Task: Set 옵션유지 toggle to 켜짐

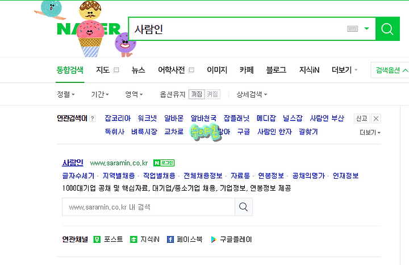Action: 212,94
